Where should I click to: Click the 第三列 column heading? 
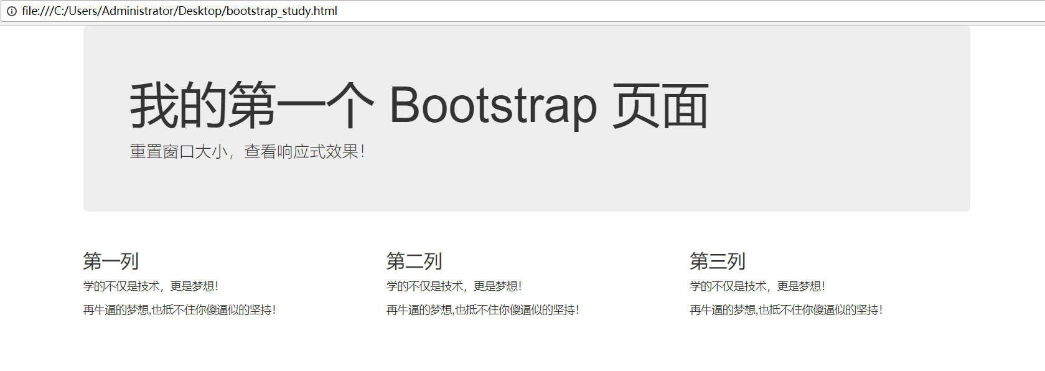717,261
